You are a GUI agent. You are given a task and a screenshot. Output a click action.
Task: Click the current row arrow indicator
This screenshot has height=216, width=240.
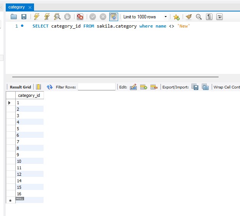point(9,103)
